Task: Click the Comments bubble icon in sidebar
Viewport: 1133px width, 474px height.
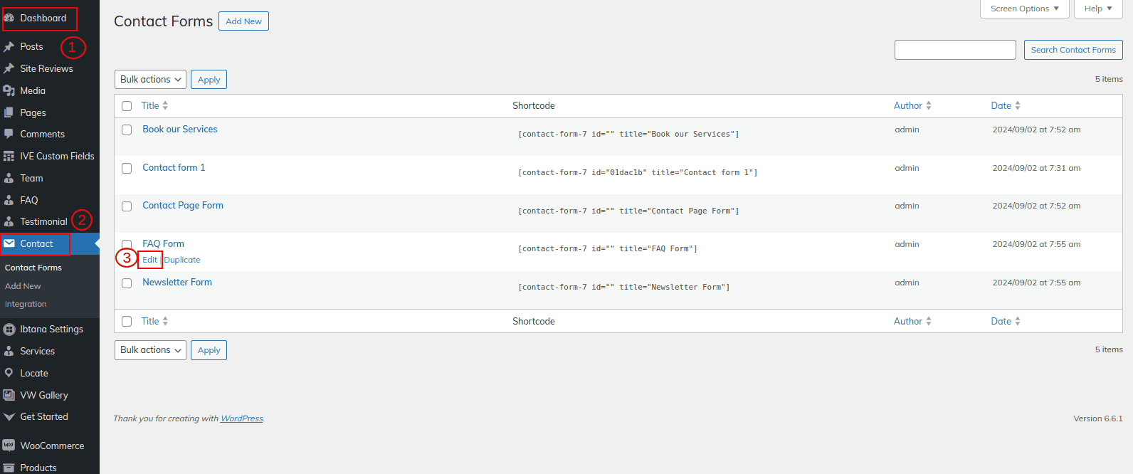Action: [x=9, y=134]
